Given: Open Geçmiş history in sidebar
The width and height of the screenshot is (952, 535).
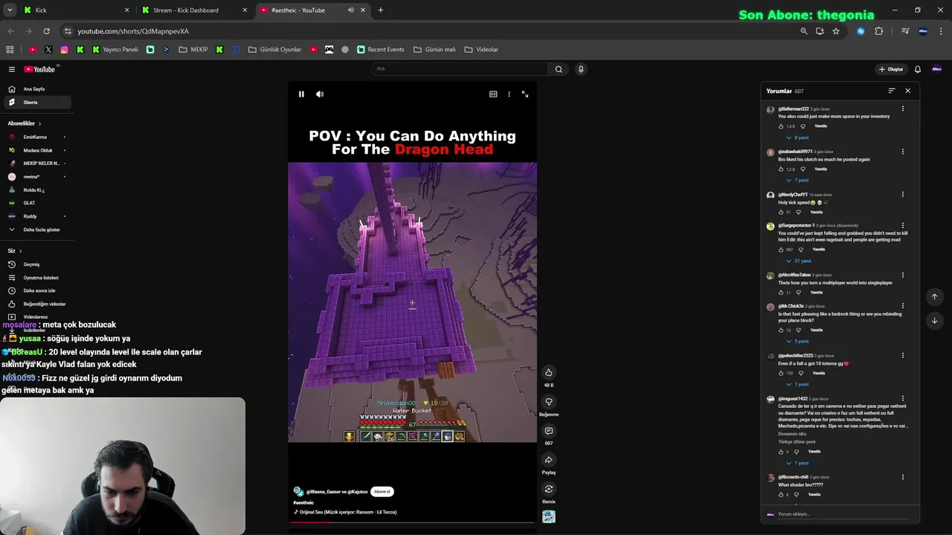Looking at the screenshot, I should [36, 265].
